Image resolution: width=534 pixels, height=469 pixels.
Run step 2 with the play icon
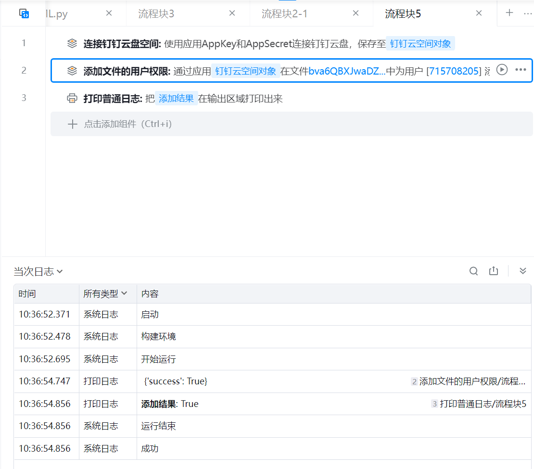click(502, 70)
